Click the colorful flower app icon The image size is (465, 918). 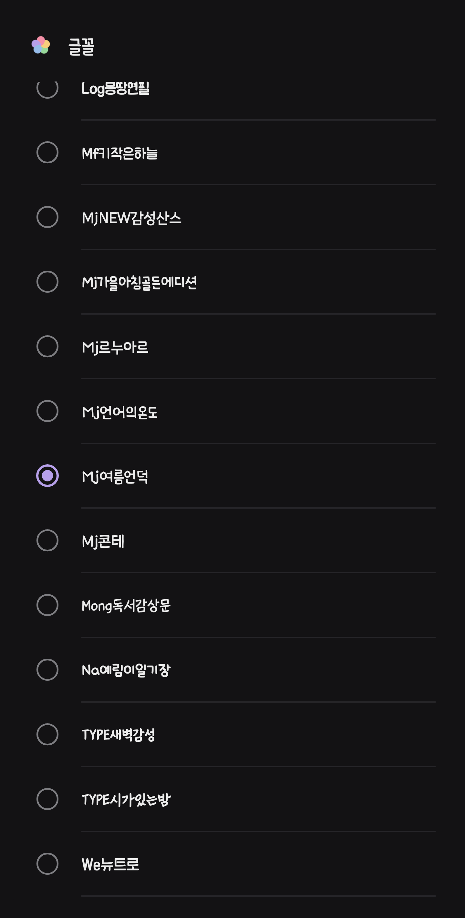(x=41, y=45)
